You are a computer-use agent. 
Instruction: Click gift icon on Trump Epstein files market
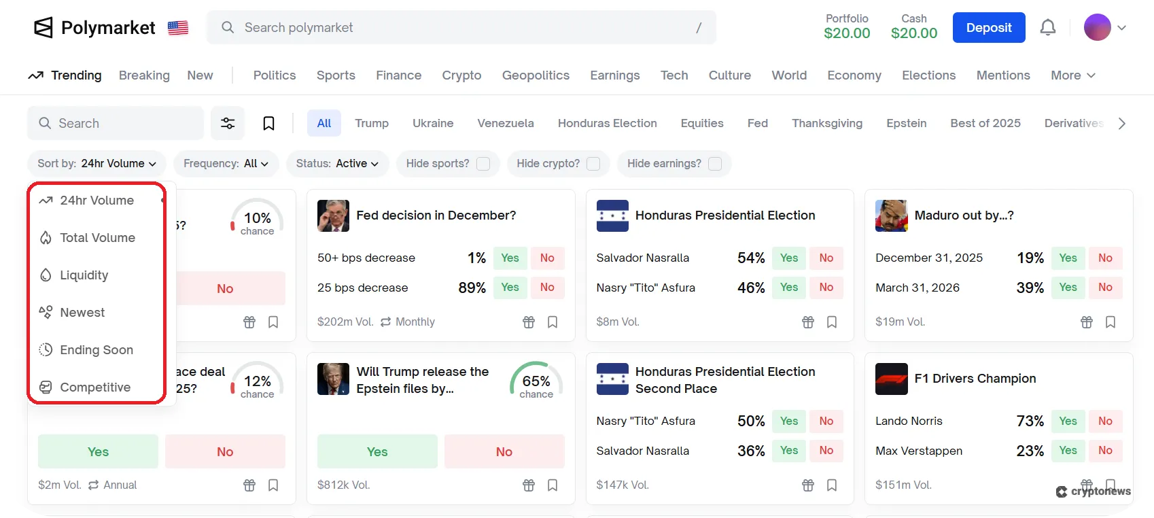click(x=529, y=485)
